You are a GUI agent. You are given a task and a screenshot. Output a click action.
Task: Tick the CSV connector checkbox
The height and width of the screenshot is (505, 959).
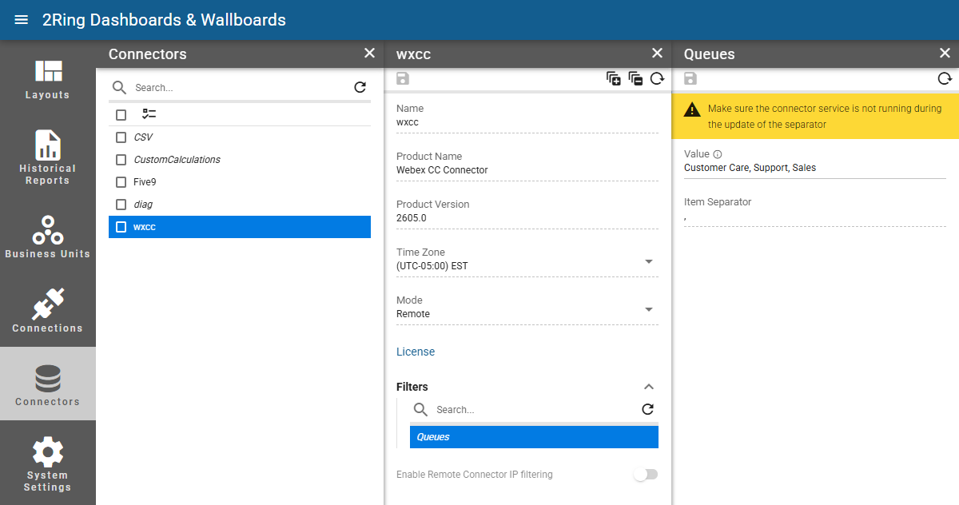pyautogui.click(x=121, y=137)
